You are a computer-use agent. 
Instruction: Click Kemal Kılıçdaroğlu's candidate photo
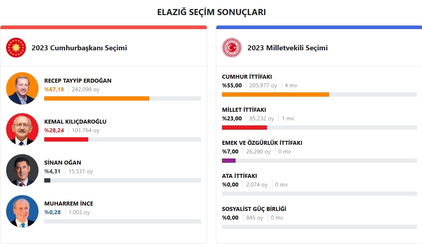point(22,129)
